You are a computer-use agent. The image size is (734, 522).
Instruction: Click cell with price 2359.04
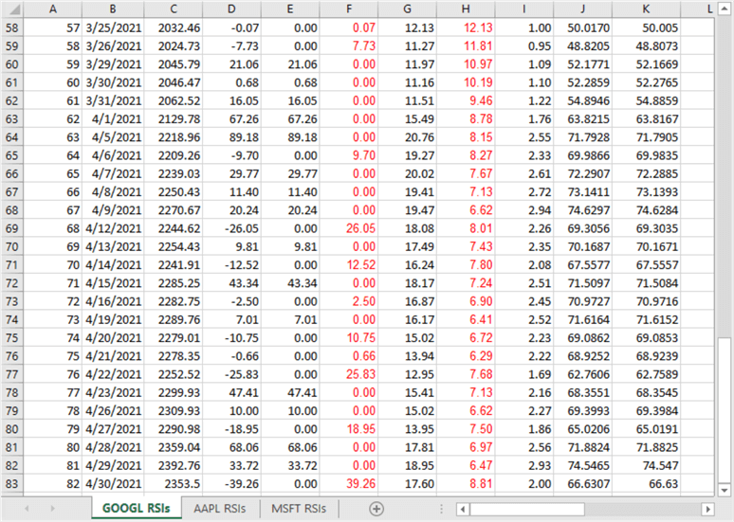click(x=174, y=447)
